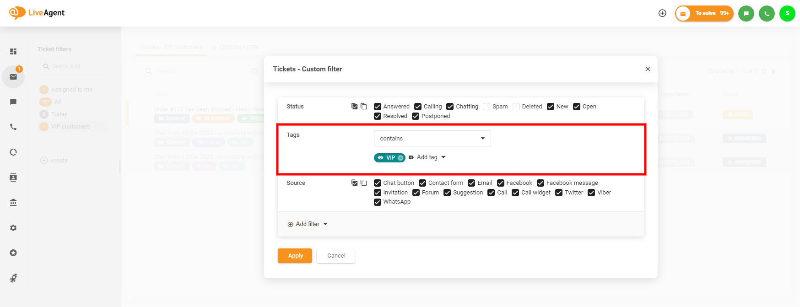Viewport: 800px width, 307px height.
Task: Enable the Spam status checkbox
Action: click(x=486, y=107)
